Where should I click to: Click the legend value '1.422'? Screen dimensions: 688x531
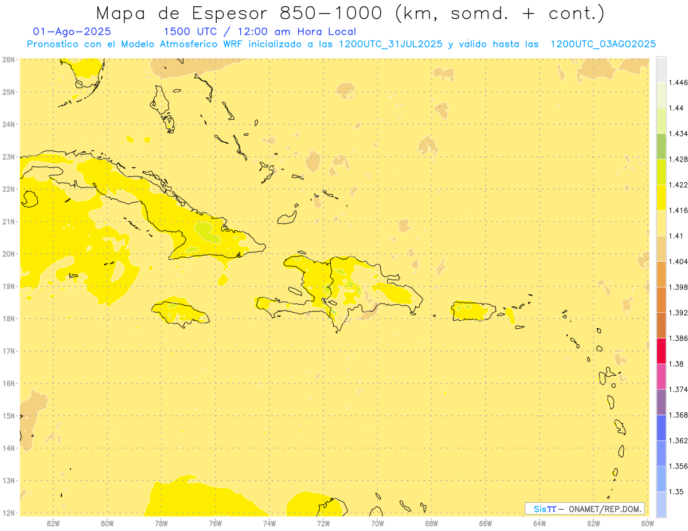(x=678, y=185)
